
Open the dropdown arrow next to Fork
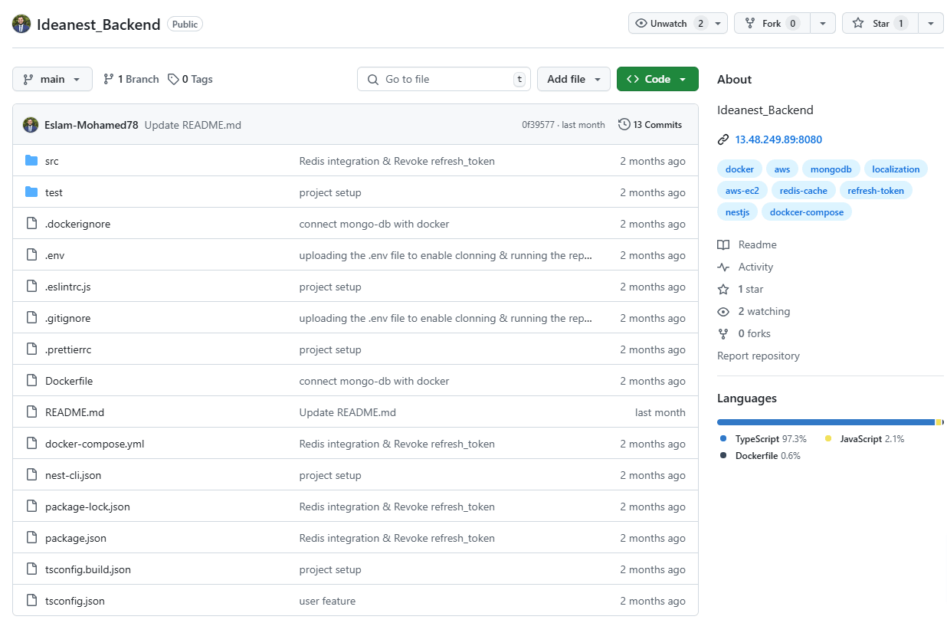point(823,23)
